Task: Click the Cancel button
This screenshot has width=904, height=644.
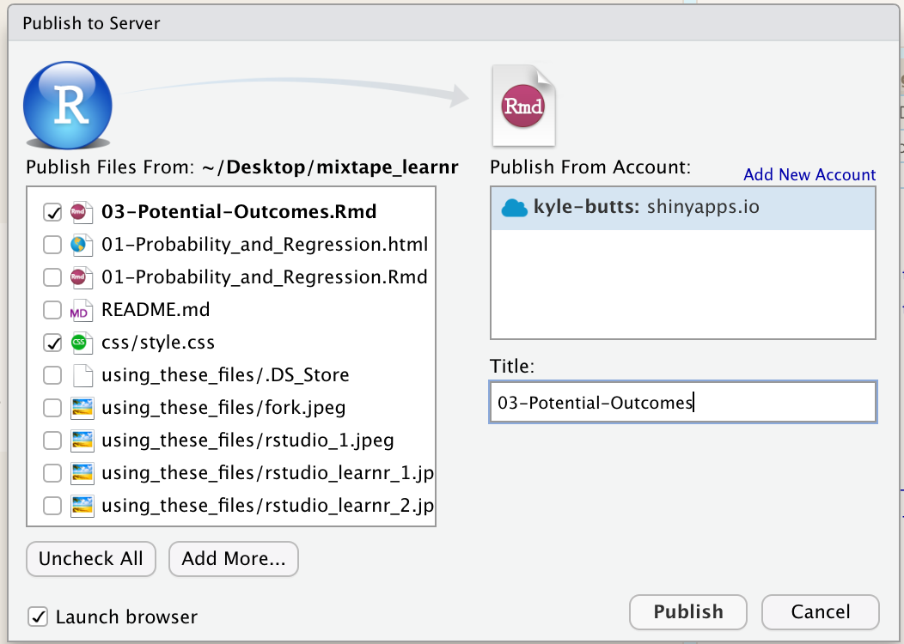Action: coord(821,611)
